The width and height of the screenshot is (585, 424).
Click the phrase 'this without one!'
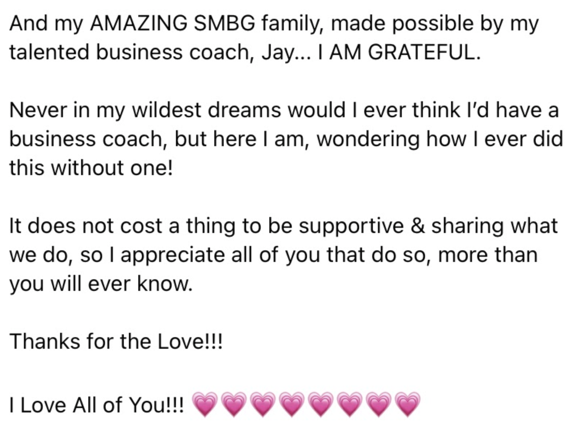click(x=91, y=168)
